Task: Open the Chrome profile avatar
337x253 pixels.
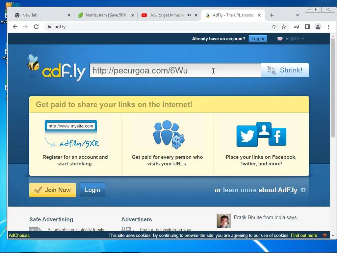Action: pyautogui.click(x=318, y=27)
